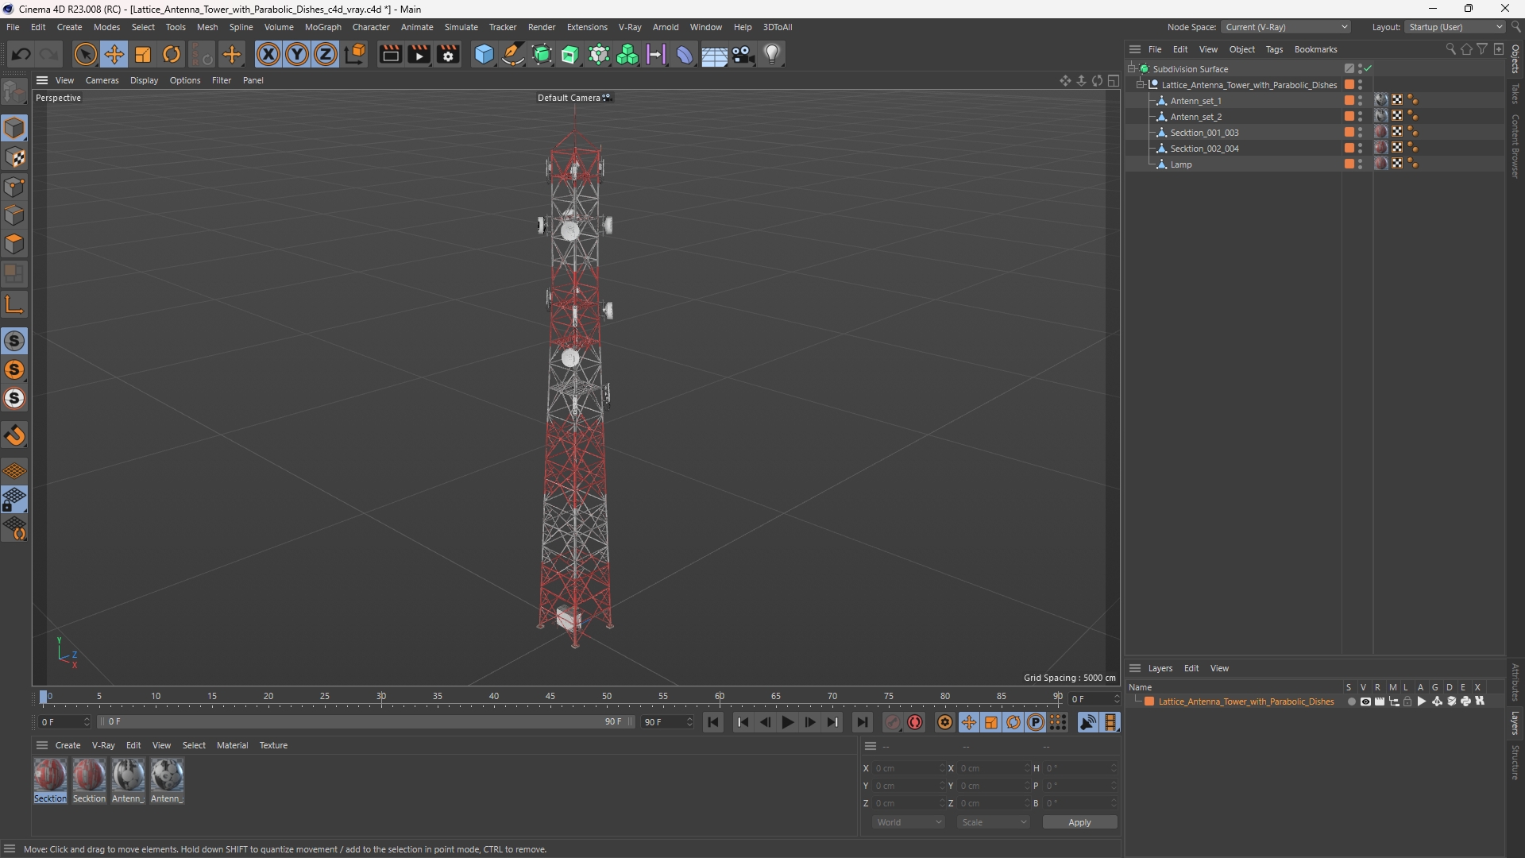The height and width of the screenshot is (858, 1525).
Task: Select the Live Selection tool
Action: pos(85,54)
